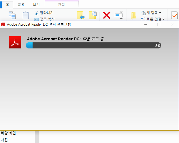Click the red X delete icon
Viewport: 179px width, 143px height.
tap(107, 15)
